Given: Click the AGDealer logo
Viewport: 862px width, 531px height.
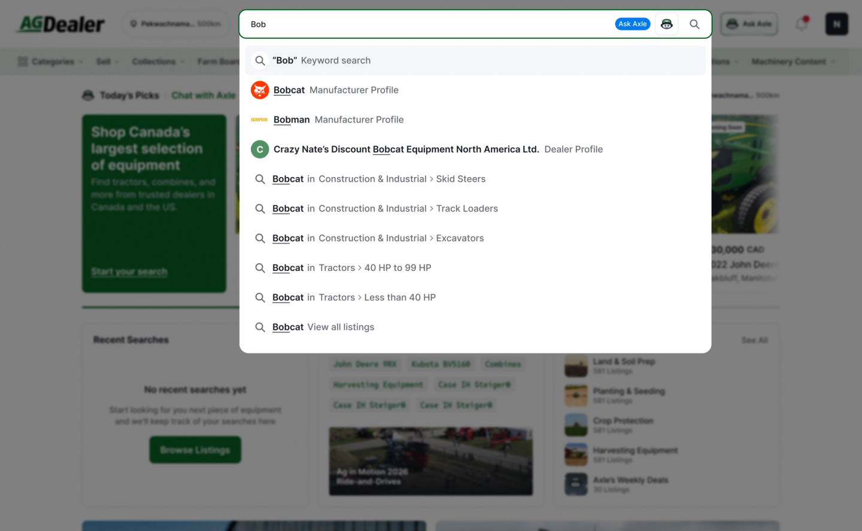Looking at the screenshot, I should tap(61, 24).
